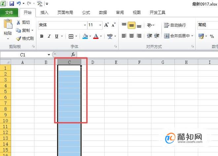Expand the underline style arrow

point(62,36)
